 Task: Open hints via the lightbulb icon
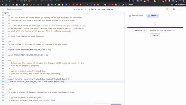167,9
